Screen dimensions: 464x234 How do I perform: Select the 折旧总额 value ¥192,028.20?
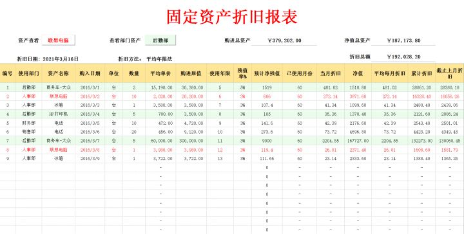[x=403, y=57]
